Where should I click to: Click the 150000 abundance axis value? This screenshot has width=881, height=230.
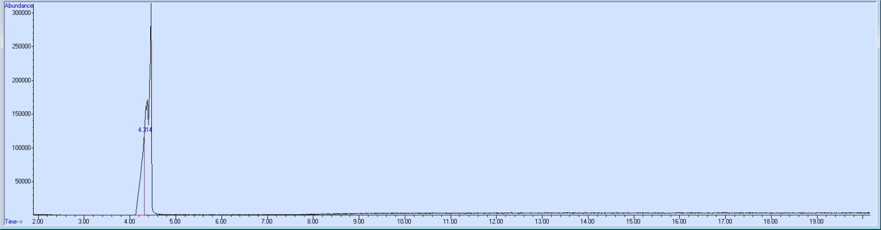coord(21,114)
